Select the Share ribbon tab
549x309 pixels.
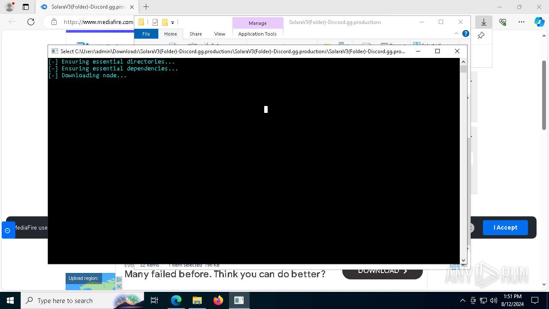point(196,34)
